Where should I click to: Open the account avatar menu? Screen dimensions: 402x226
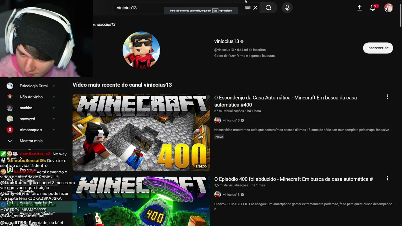(388, 8)
